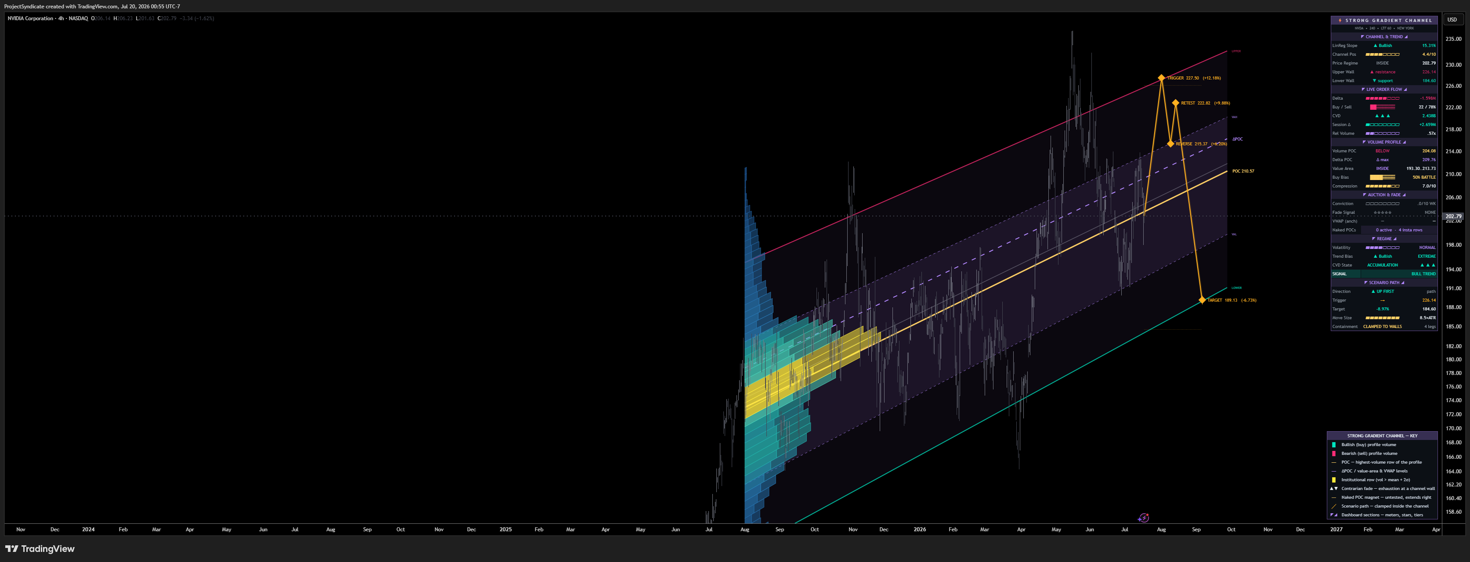Click the Buy Bias meter bar
This screenshot has width=1470, height=562.
tap(1382, 177)
